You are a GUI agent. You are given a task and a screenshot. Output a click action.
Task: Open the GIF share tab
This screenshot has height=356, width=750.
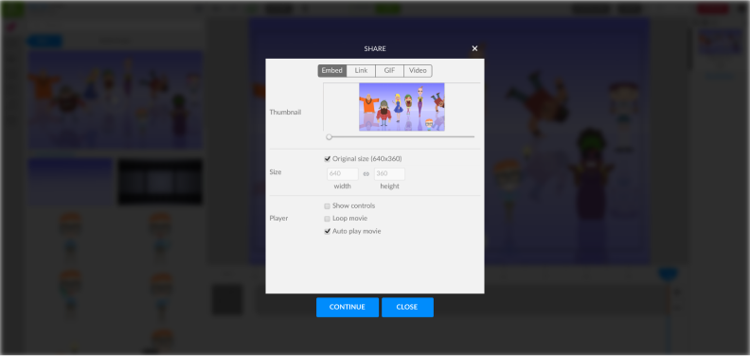389,71
